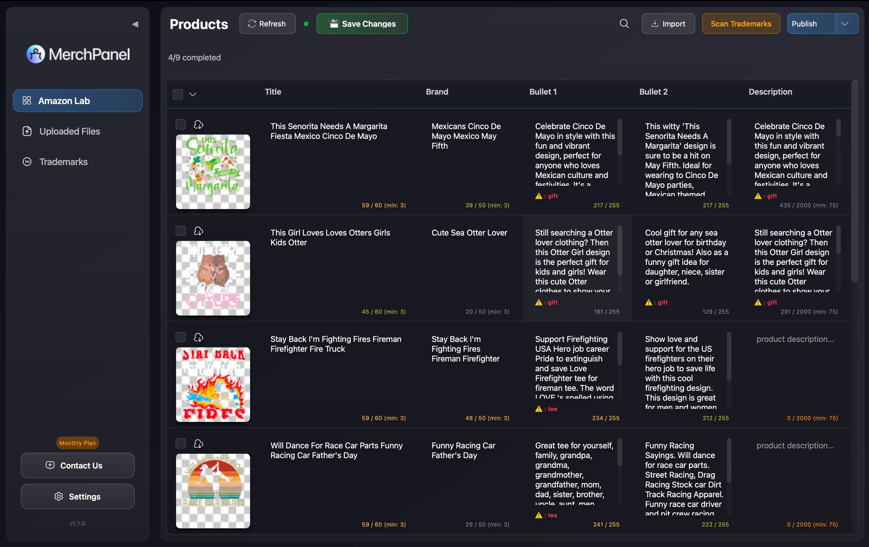Image resolution: width=869 pixels, height=547 pixels.
Task: Click cloud sync icon on Otters row
Action: (x=199, y=231)
